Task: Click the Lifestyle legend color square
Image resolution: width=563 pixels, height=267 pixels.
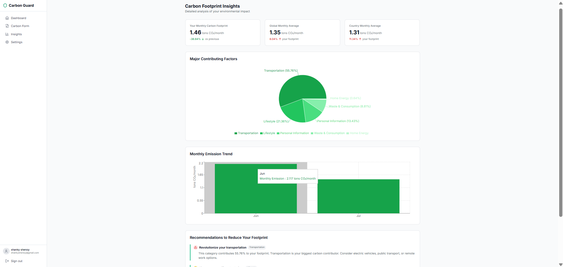Action: [x=261, y=133]
